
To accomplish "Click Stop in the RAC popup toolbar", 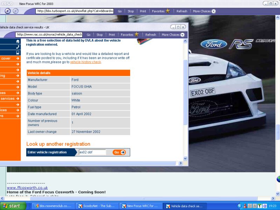I will click(99, 35).
